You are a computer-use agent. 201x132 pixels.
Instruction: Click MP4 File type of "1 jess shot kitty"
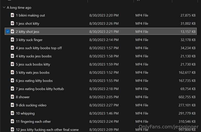click(x=142, y=23)
